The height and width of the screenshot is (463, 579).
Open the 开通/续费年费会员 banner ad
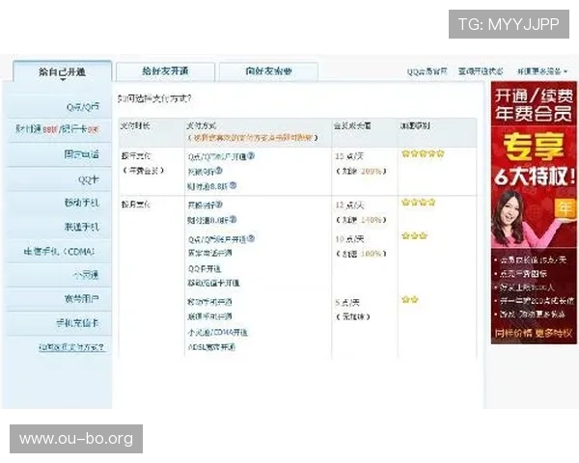[534, 212]
